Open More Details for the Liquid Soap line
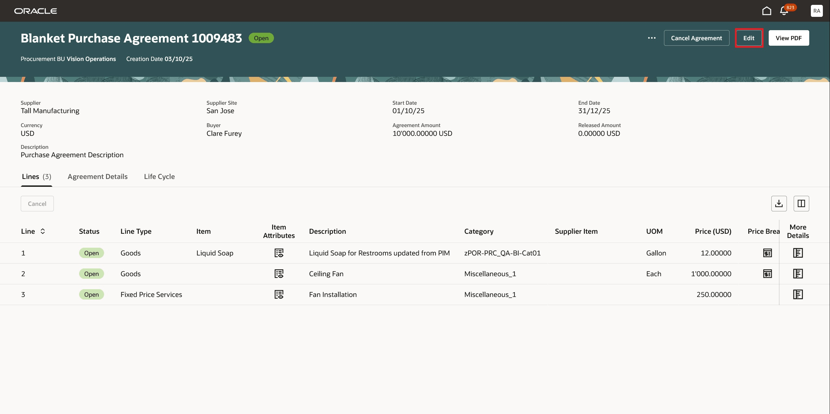The image size is (830, 414). pos(798,253)
